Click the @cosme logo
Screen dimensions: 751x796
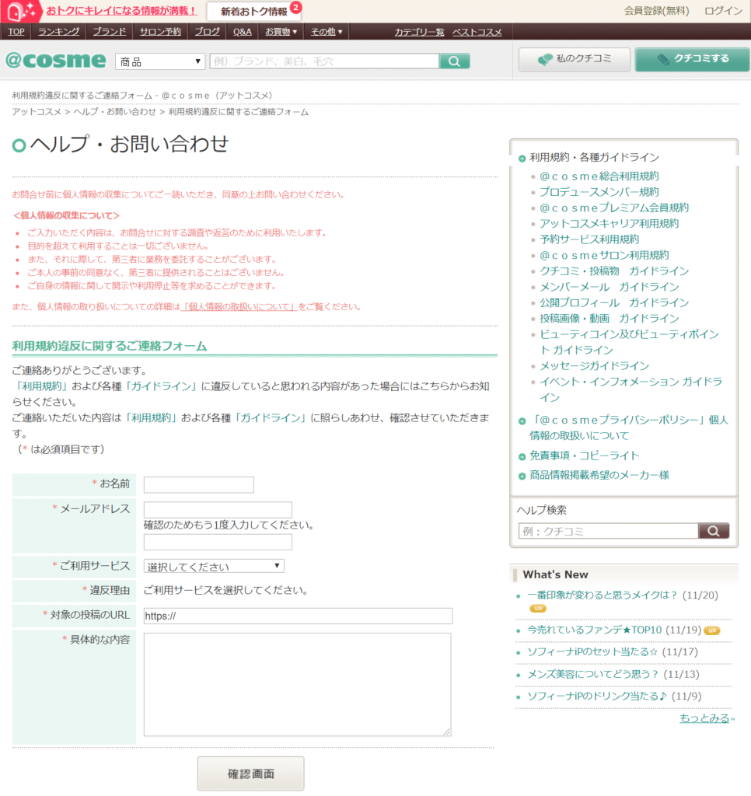pyautogui.click(x=55, y=60)
